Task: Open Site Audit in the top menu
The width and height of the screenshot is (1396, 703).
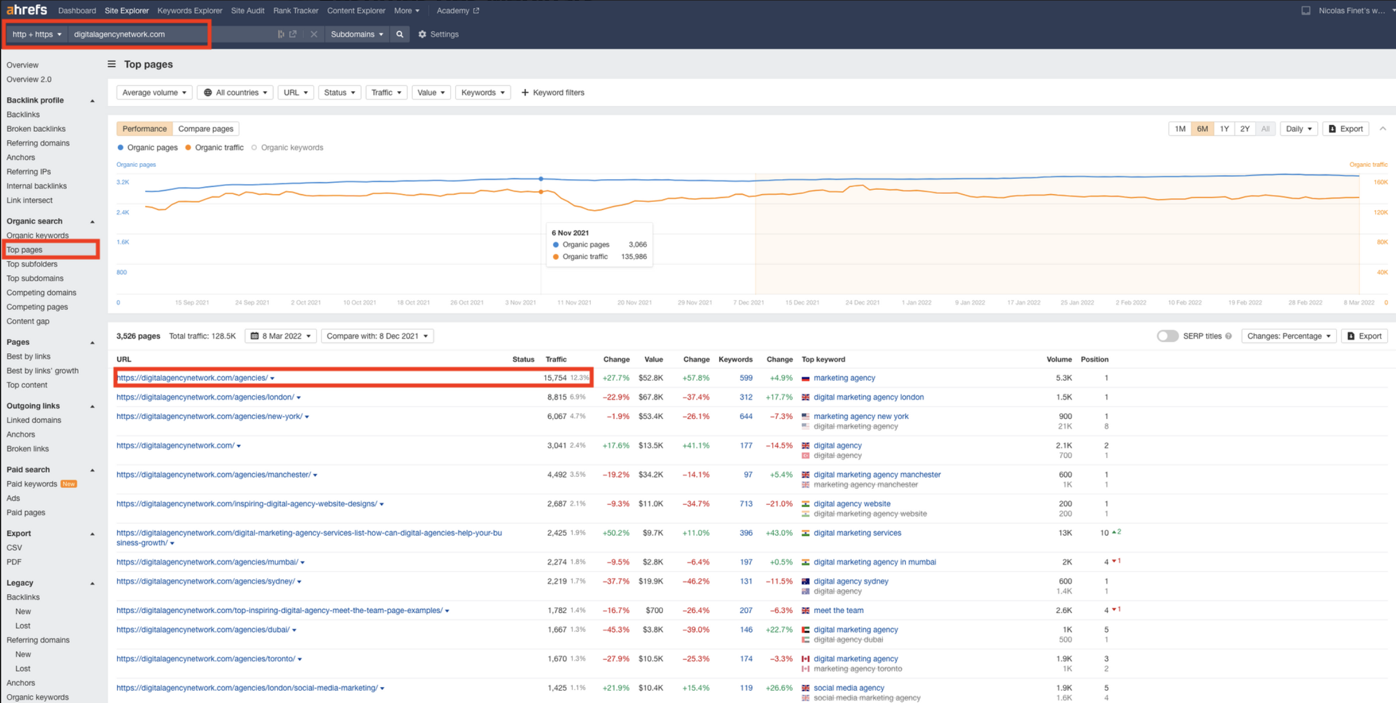Action: [247, 11]
